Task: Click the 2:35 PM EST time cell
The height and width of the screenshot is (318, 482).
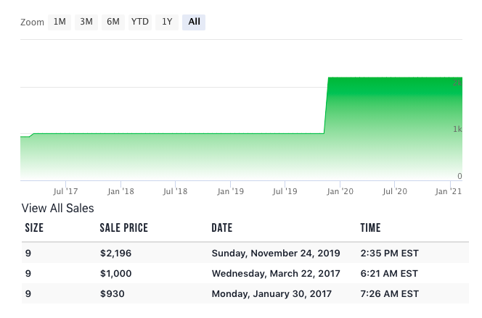Action: tap(389, 254)
